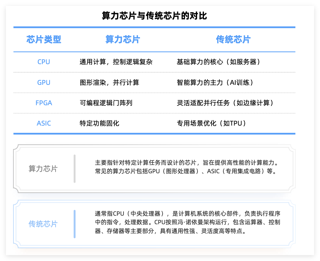The width and height of the screenshot is (320, 261).
Task: Click the 传统芯片 card description paragraph
Action: [187, 222]
